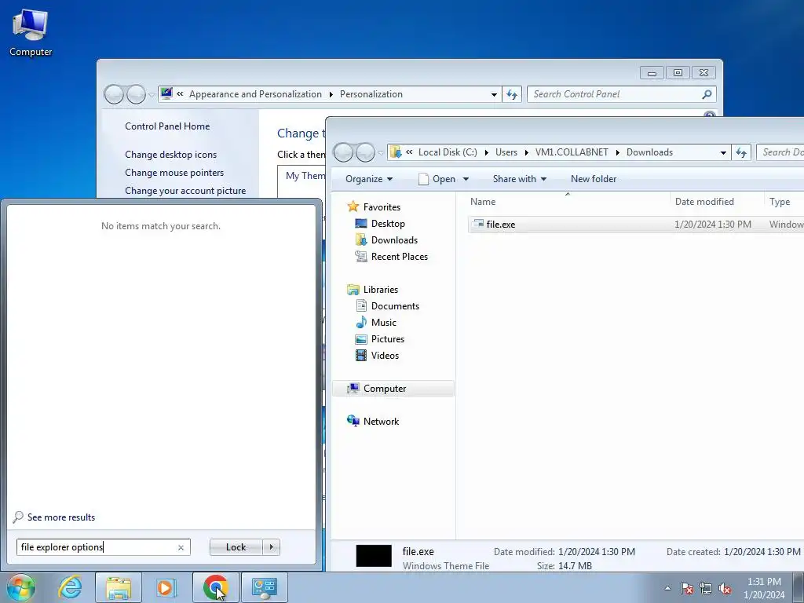Viewport: 804px width, 603px height.
Task: Click Personalization breadcrumb in Control Panel
Action: (371, 94)
